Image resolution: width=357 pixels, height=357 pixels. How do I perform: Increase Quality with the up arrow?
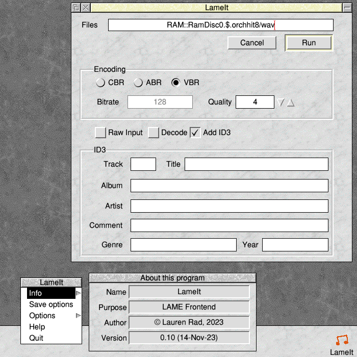(x=290, y=103)
